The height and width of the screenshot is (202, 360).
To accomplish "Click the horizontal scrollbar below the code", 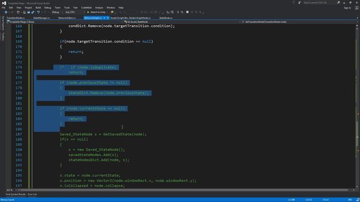I will (184, 190).
